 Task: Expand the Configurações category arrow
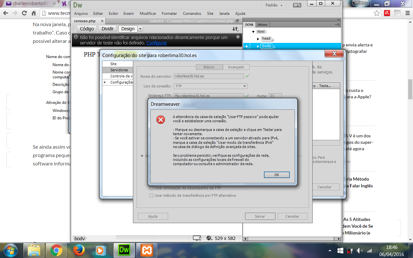click(x=105, y=82)
